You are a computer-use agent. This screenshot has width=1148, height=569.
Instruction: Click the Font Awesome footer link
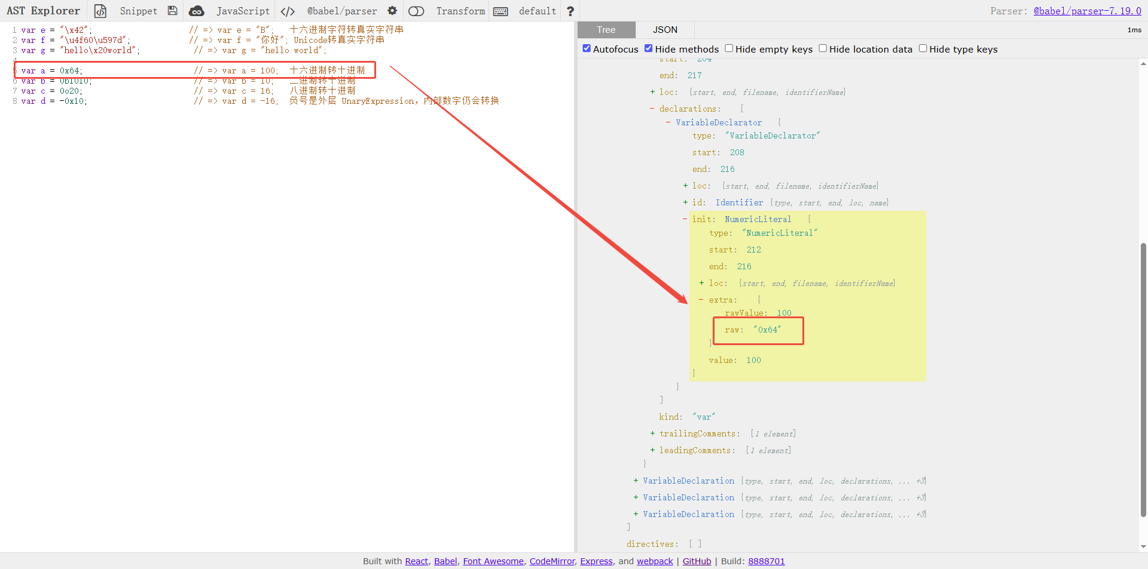(493, 561)
